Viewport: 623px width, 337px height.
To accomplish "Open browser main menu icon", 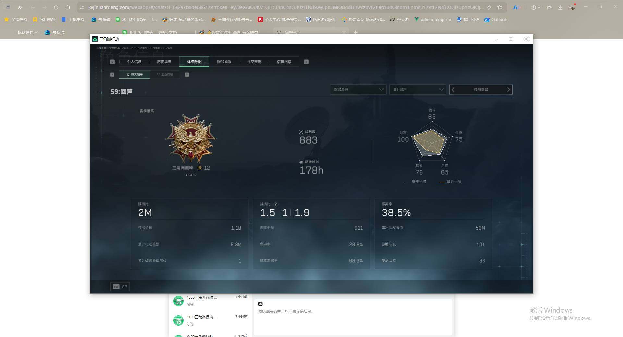I will 572,7.
